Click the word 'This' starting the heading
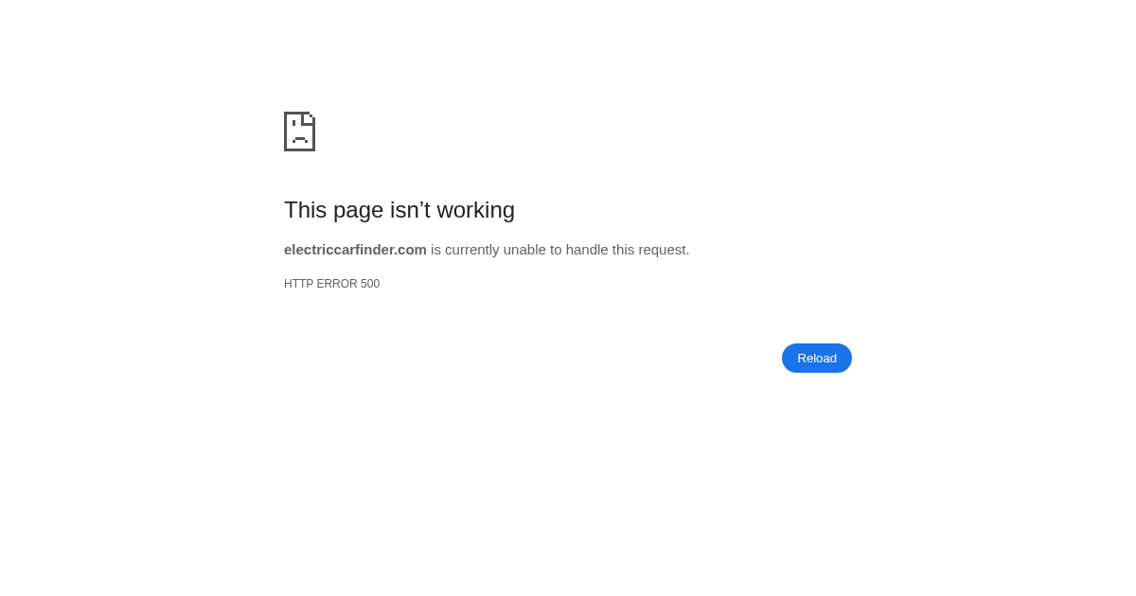Screen dimensions: 1136x596 305,210
